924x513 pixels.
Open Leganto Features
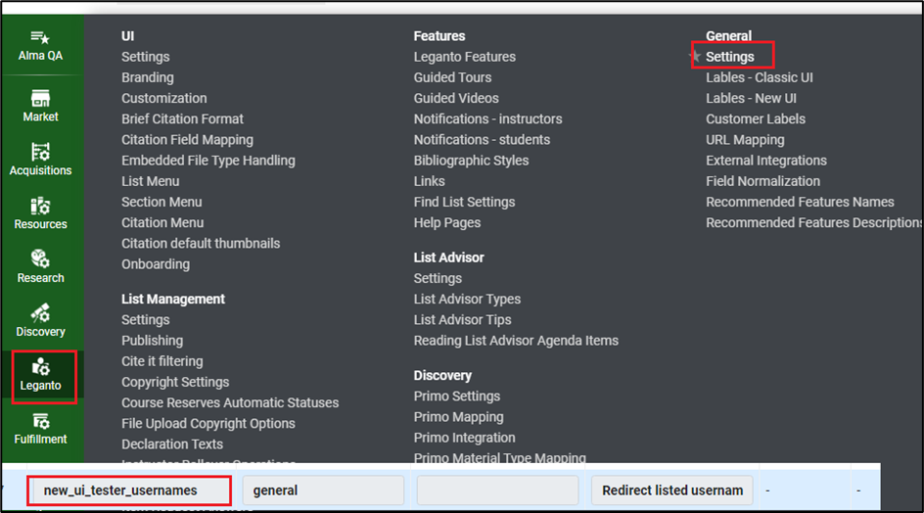(x=464, y=57)
